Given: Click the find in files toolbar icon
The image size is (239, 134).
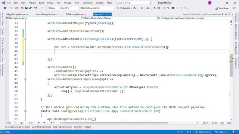Looking at the screenshot, I should (x=142, y=8).
